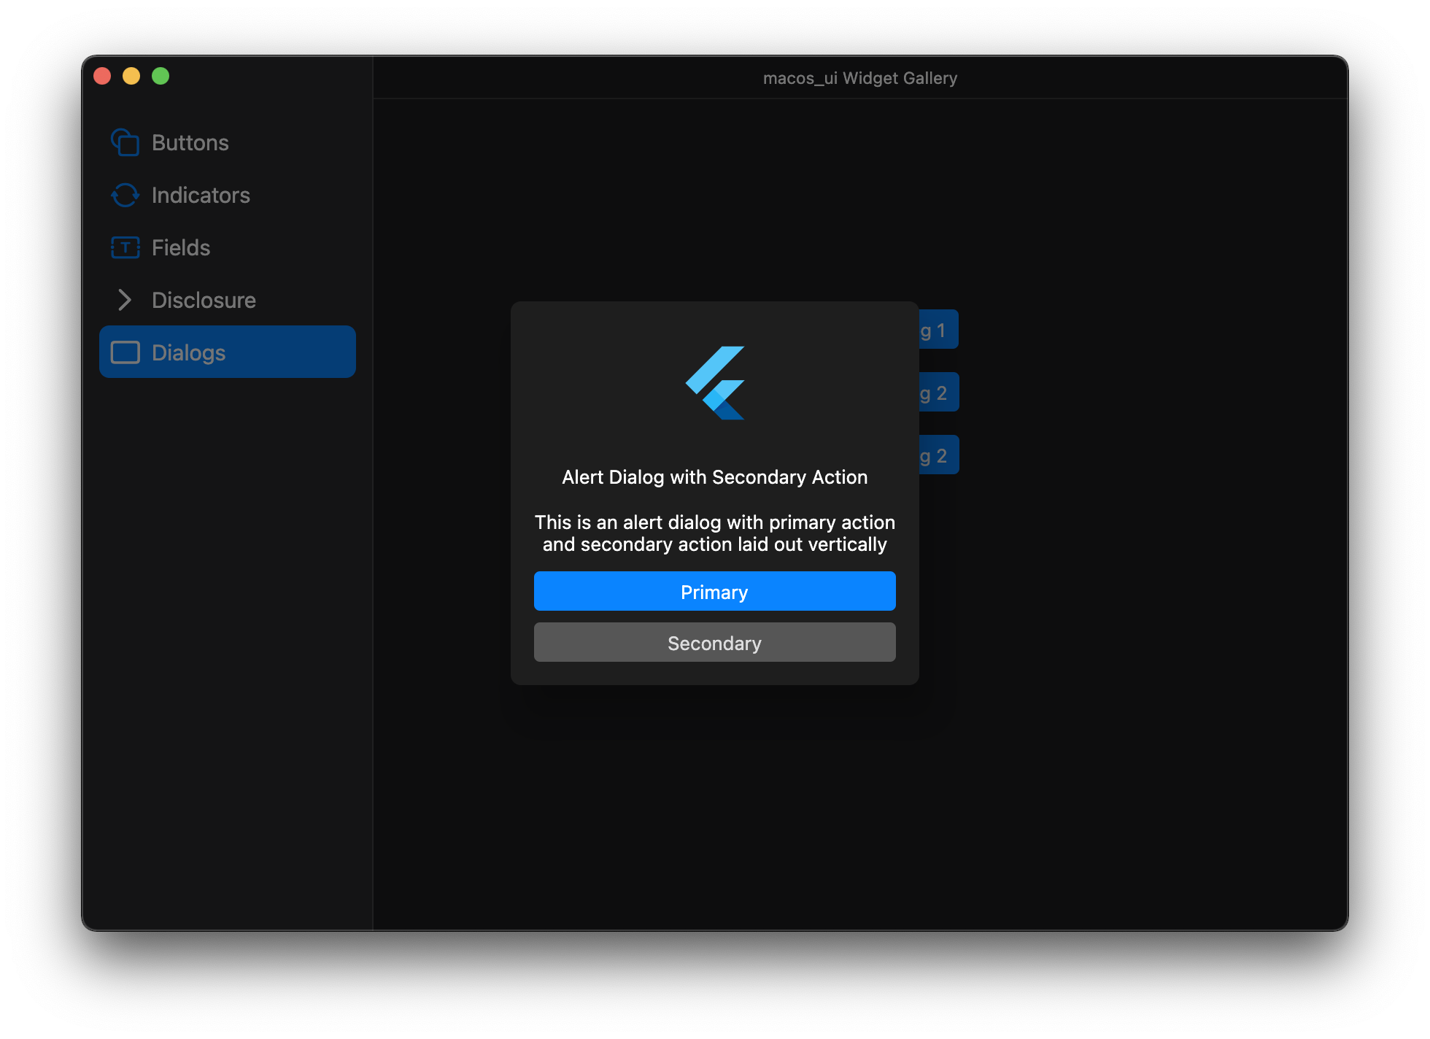Click the Buttons sidebar icon
The height and width of the screenshot is (1039, 1430).
(125, 142)
